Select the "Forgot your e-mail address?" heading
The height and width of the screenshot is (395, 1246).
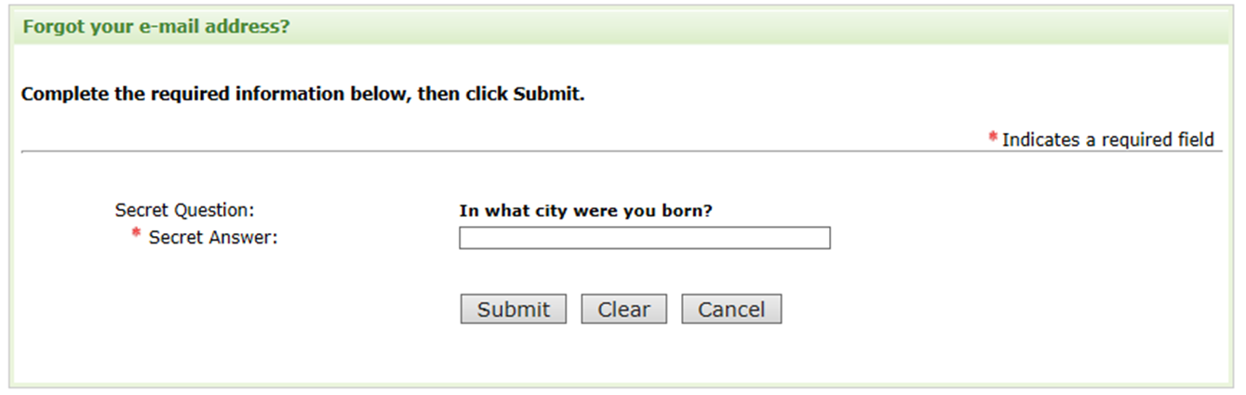(x=155, y=27)
